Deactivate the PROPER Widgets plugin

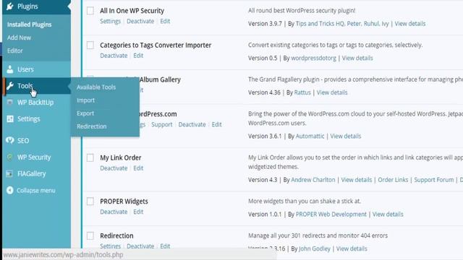coord(114,212)
